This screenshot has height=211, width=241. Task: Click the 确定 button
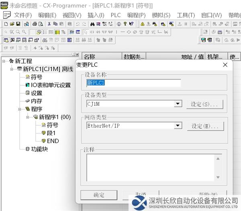[99, 195]
